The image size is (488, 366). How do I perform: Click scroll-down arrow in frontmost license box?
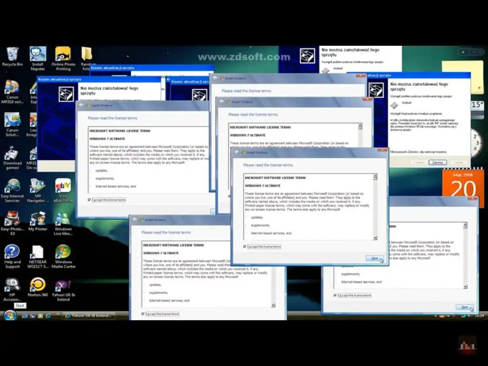click(x=375, y=238)
